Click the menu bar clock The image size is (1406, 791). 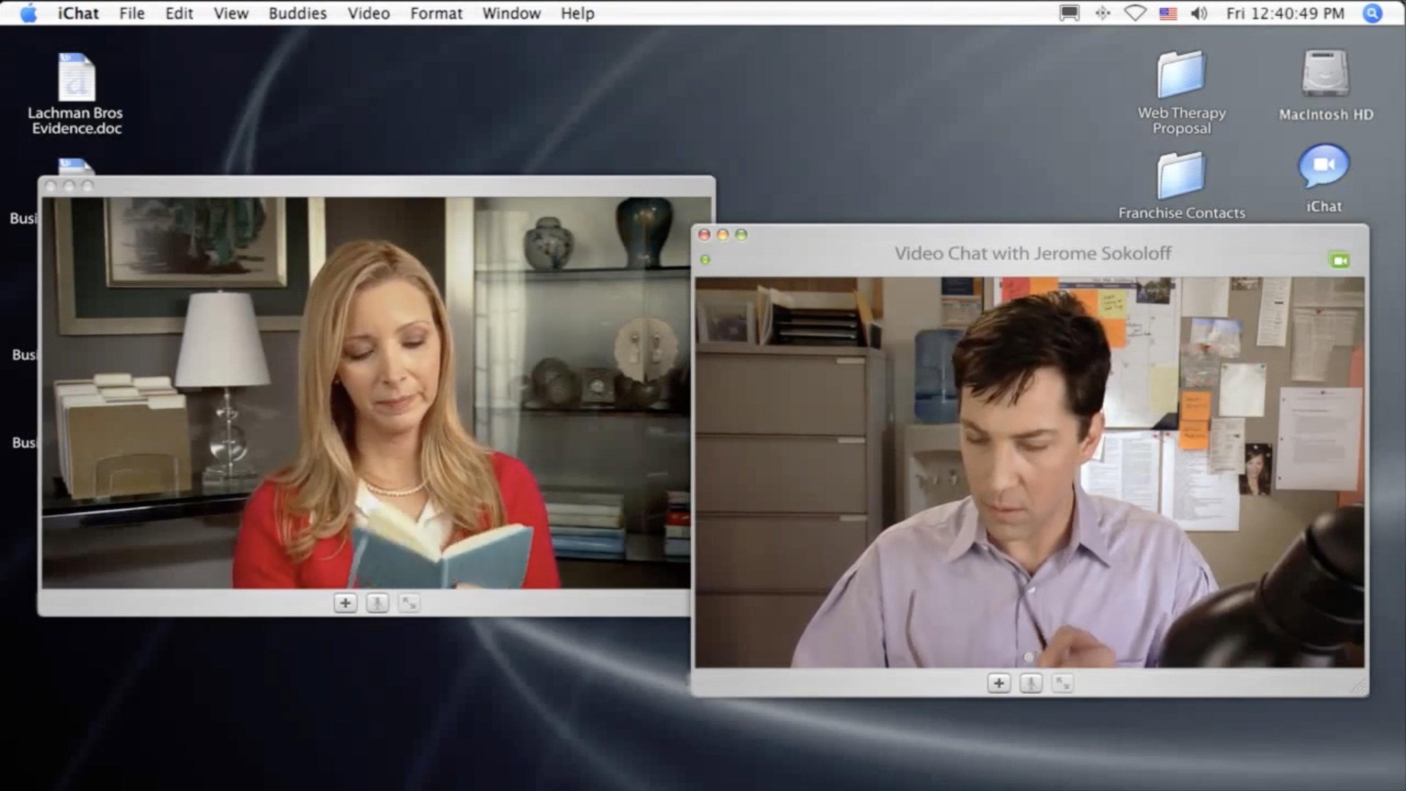1285,13
